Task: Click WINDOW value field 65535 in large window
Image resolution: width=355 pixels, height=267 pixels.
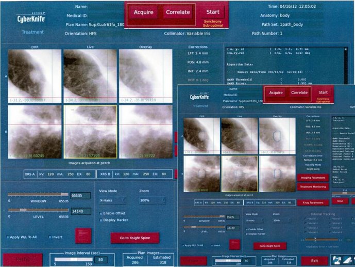Action: point(80,196)
